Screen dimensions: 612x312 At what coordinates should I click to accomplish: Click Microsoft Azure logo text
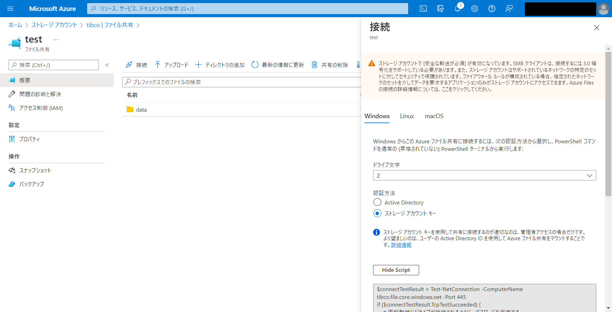[53, 9]
